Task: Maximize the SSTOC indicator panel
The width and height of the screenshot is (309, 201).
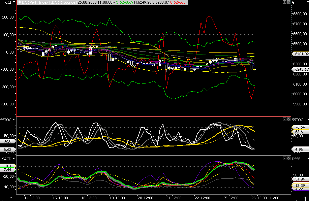Action: [x=285, y=120]
